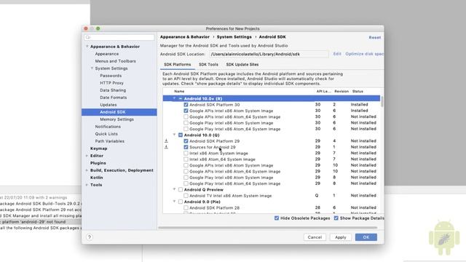Open Notifications settings
Screen dimensions: 466x262
108,127
